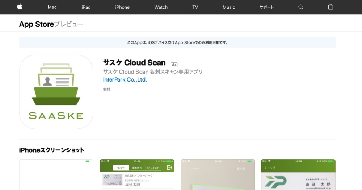
Task: Open the shopping bag icon
Action: tap(330, 7)
